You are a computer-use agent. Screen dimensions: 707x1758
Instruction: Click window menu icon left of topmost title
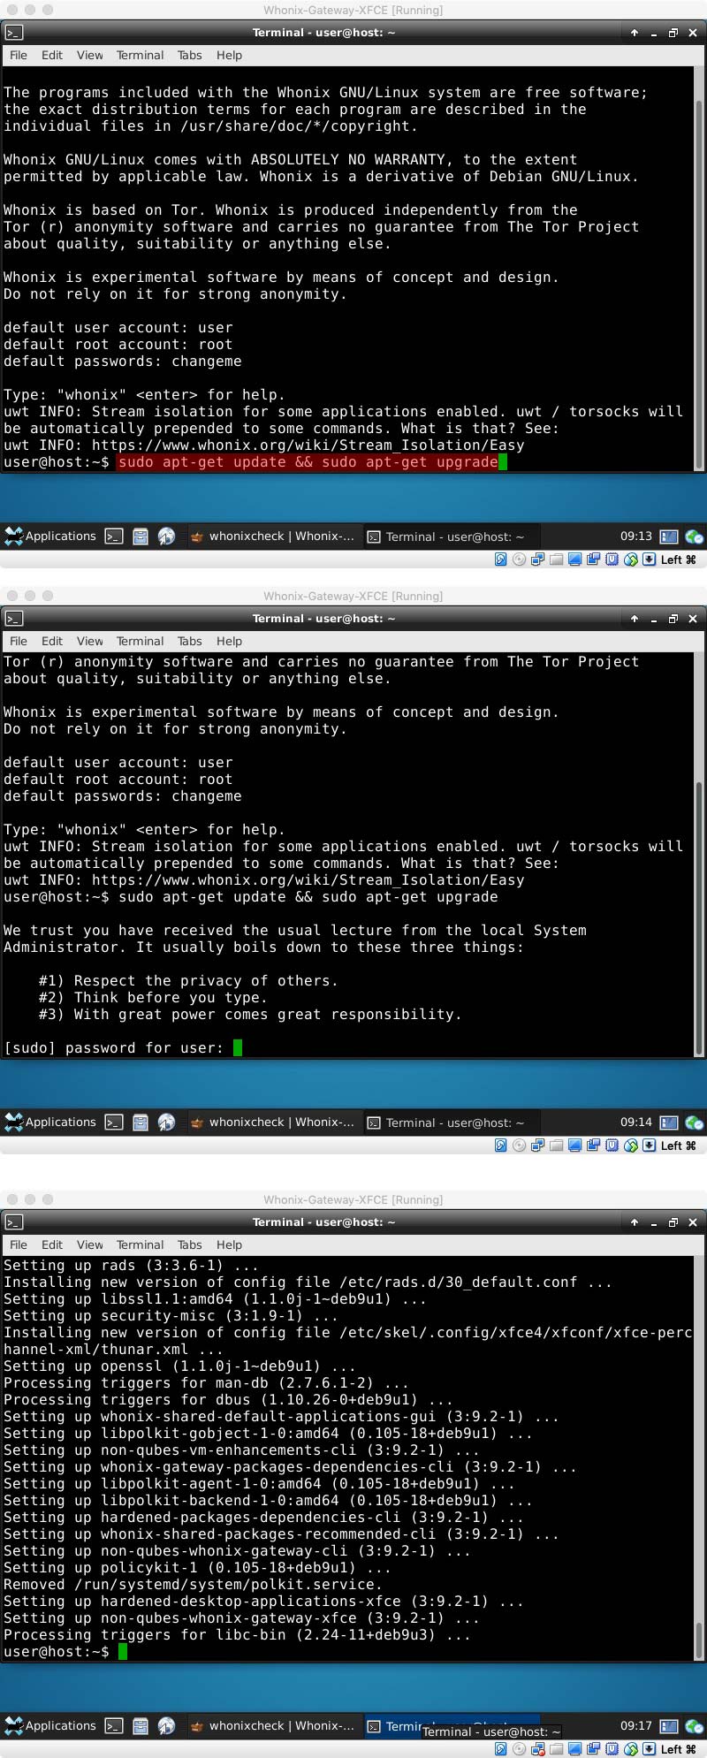click(x=13, y=33)
